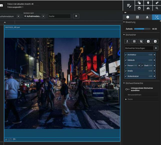Click the last keyword export icon
The width and height of the screenshot is (161, 145).
click(x=155, y=41)
